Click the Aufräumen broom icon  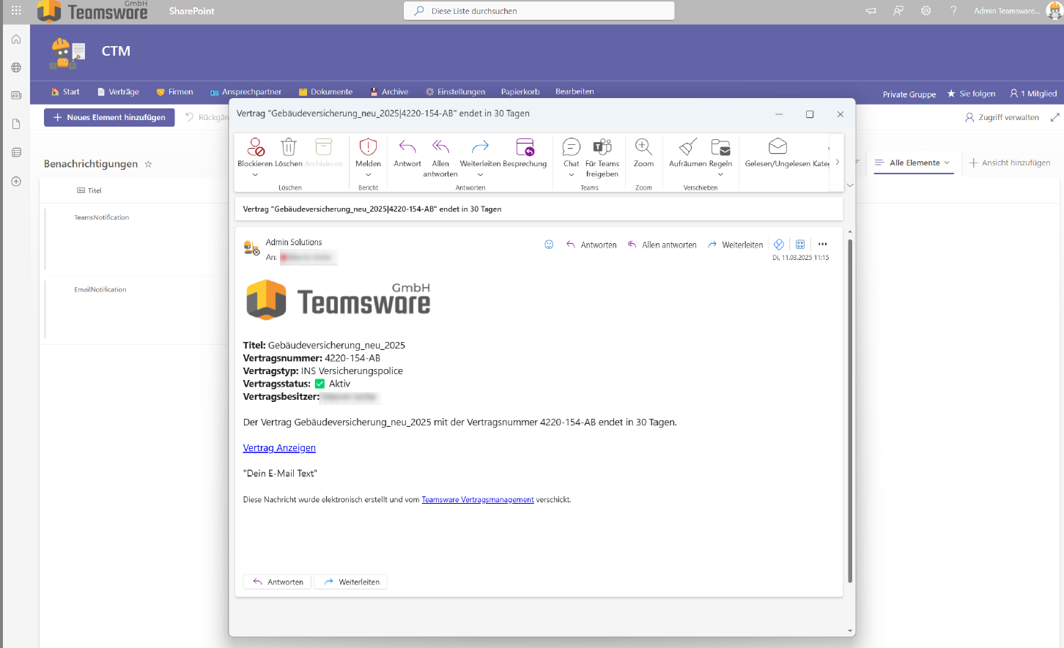[687, 148]
